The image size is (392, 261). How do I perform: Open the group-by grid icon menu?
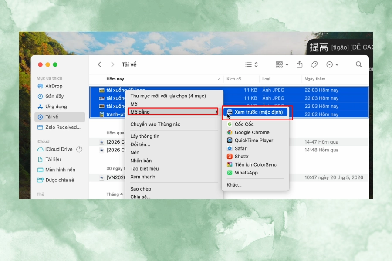[x=282, y=64]
